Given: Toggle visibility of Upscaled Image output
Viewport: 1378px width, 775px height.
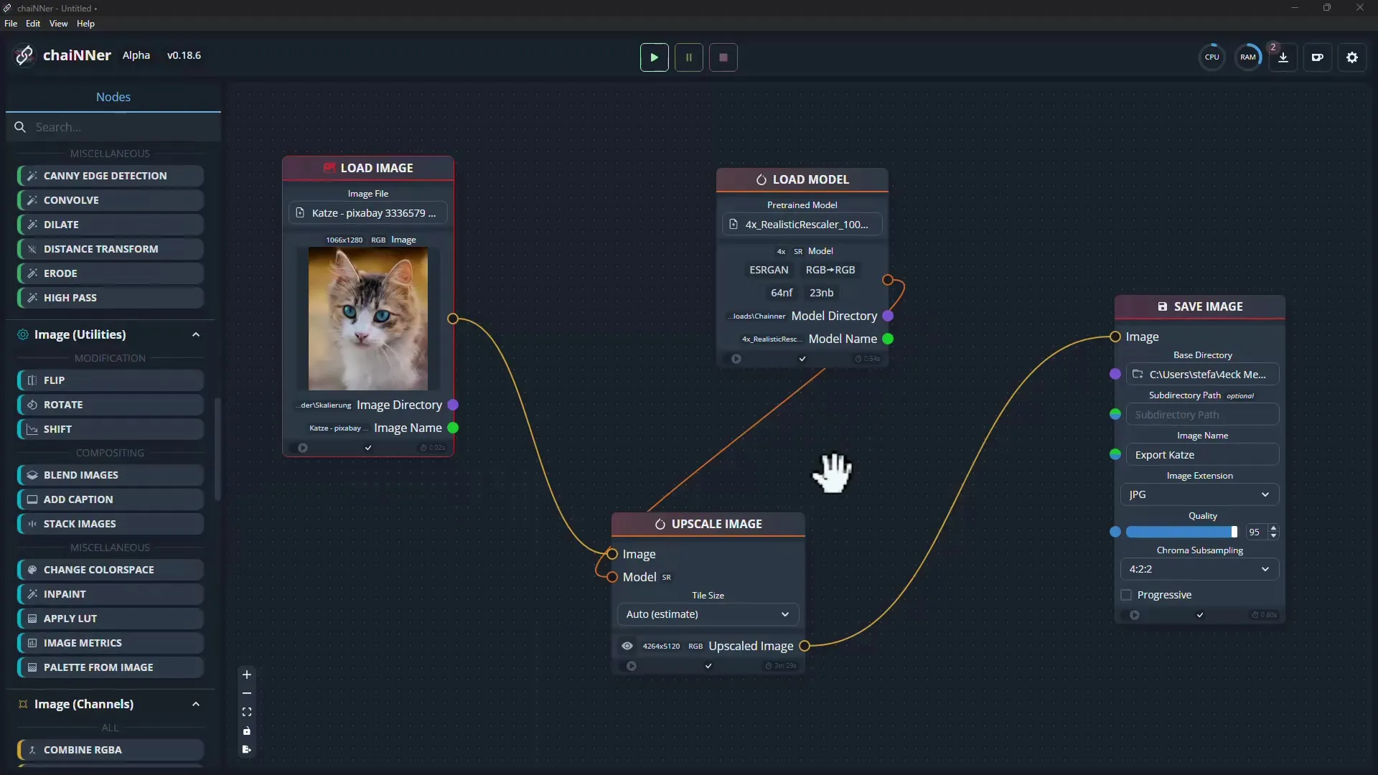Looking at the screenshot, I should pyautogui.click(x=627, y=645).
